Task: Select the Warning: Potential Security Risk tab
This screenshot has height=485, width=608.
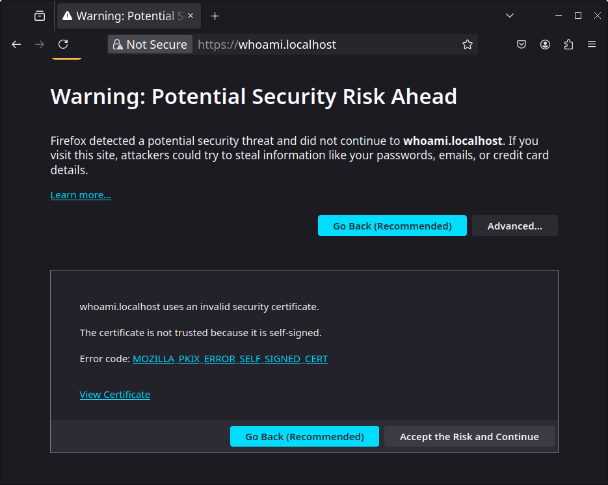Action: coord(129,16)
